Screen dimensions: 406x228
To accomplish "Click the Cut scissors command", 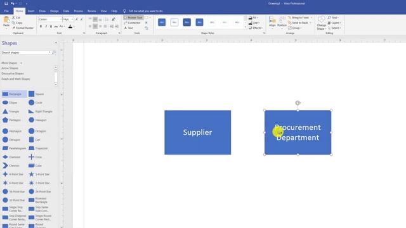I will [16, 18].
